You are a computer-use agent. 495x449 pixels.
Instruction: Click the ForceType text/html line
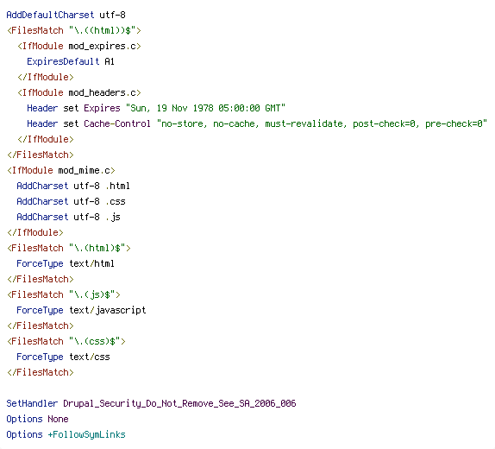(x=66, y=263)
